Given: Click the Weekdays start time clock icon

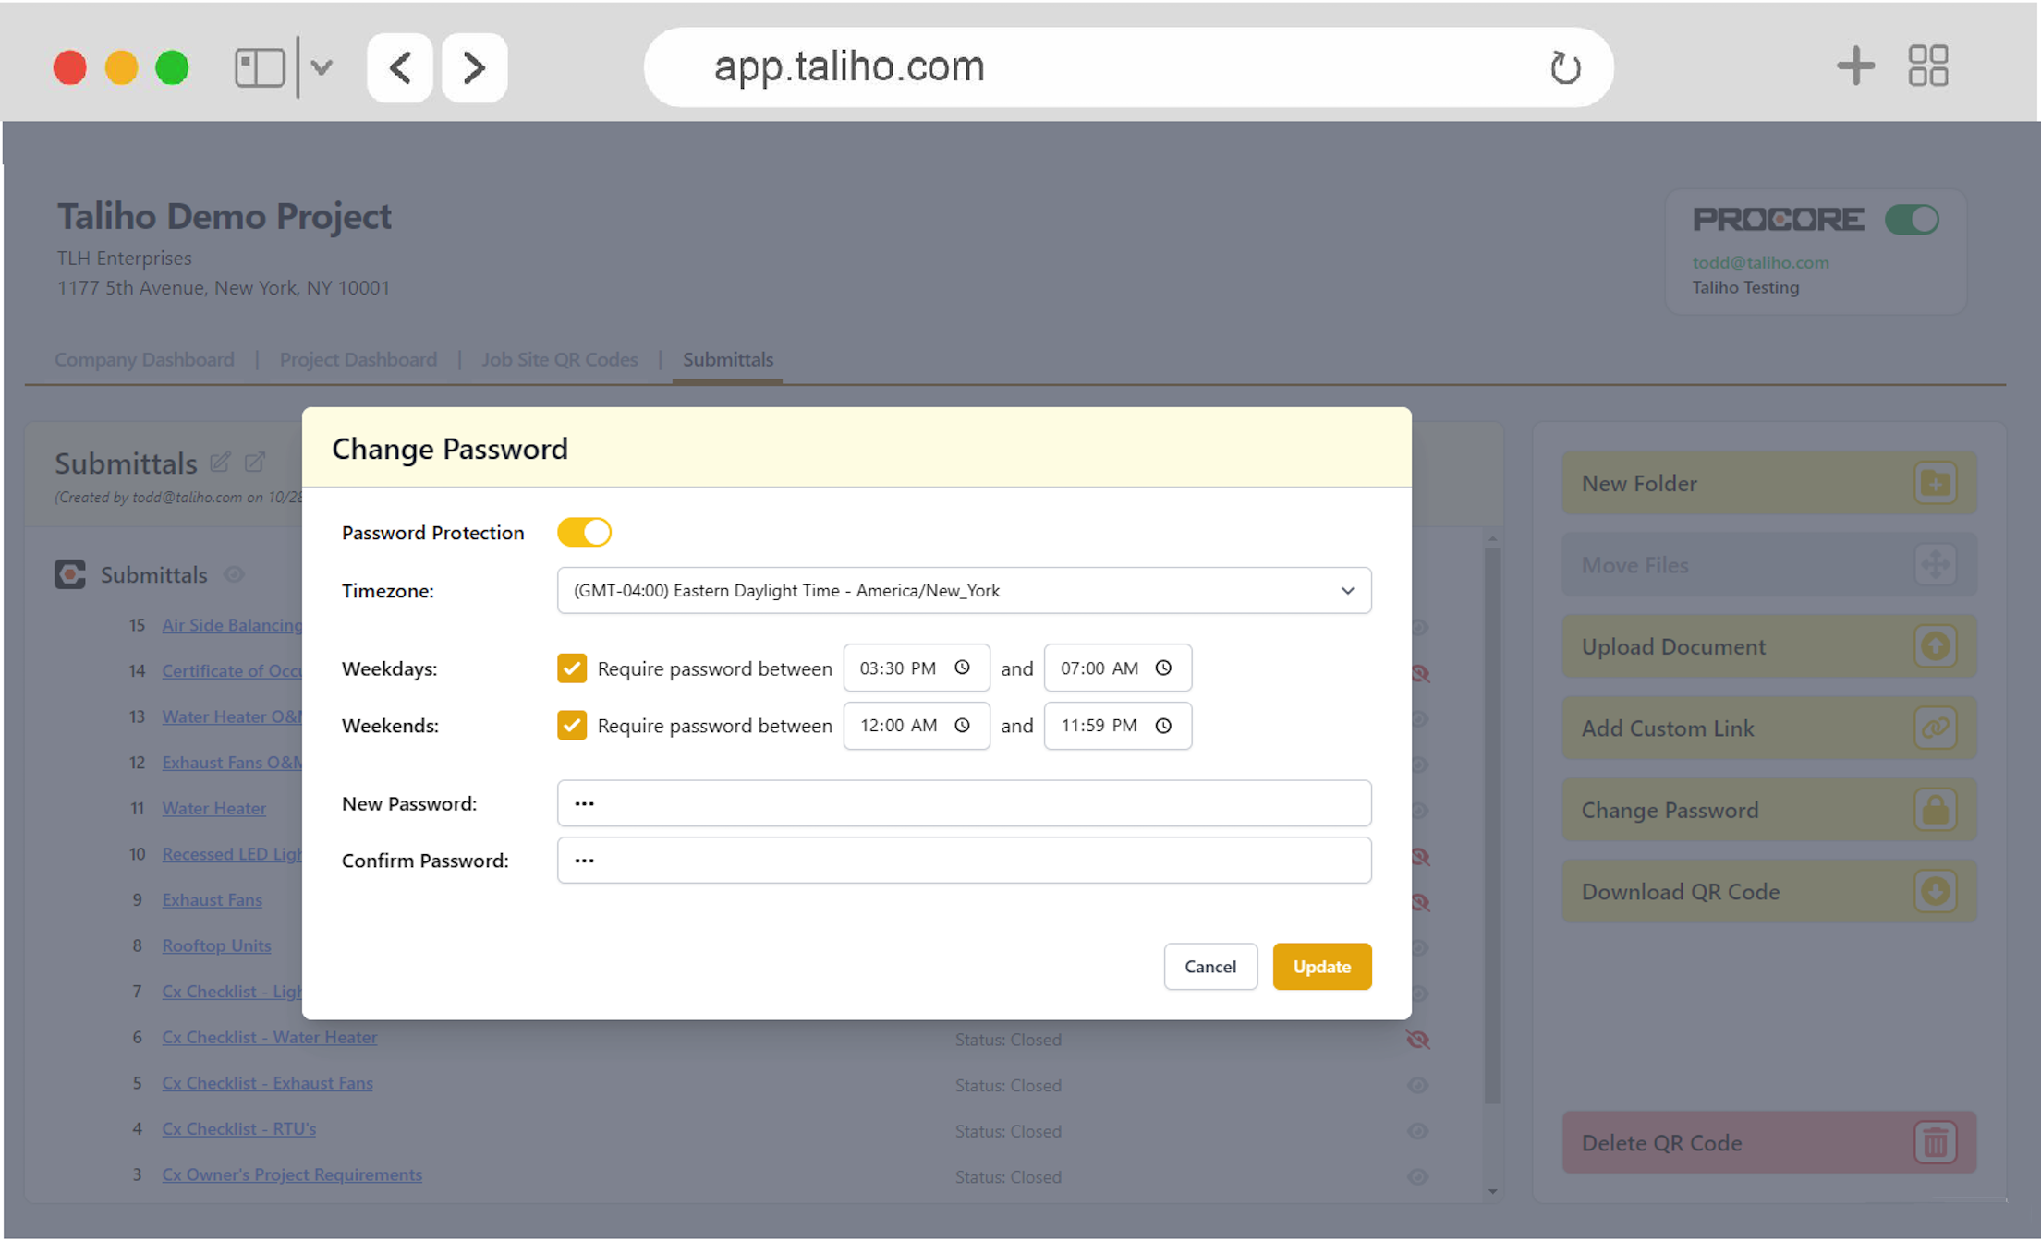Looking at the screenshot, I should (962, 668).
